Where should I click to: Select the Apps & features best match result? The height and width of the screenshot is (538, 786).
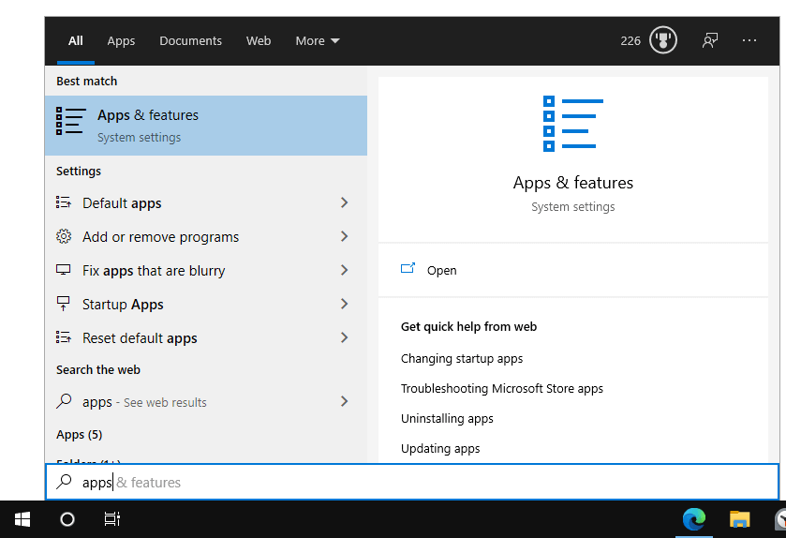206,126
